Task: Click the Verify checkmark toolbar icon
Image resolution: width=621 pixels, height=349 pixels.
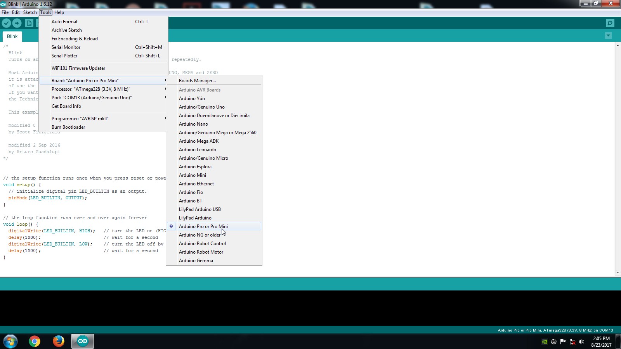Action: tap(6, 23)
